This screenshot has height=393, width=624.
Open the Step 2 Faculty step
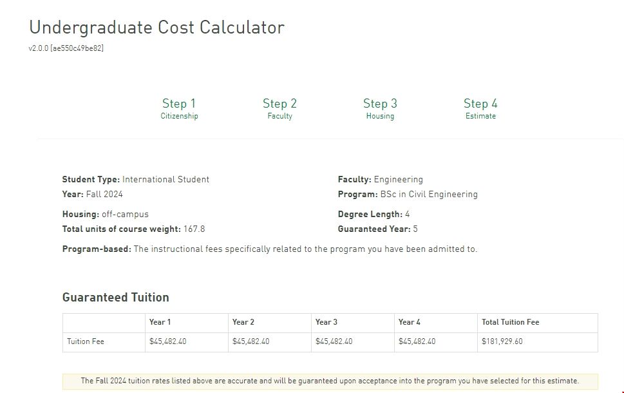[x=279, y=108]
